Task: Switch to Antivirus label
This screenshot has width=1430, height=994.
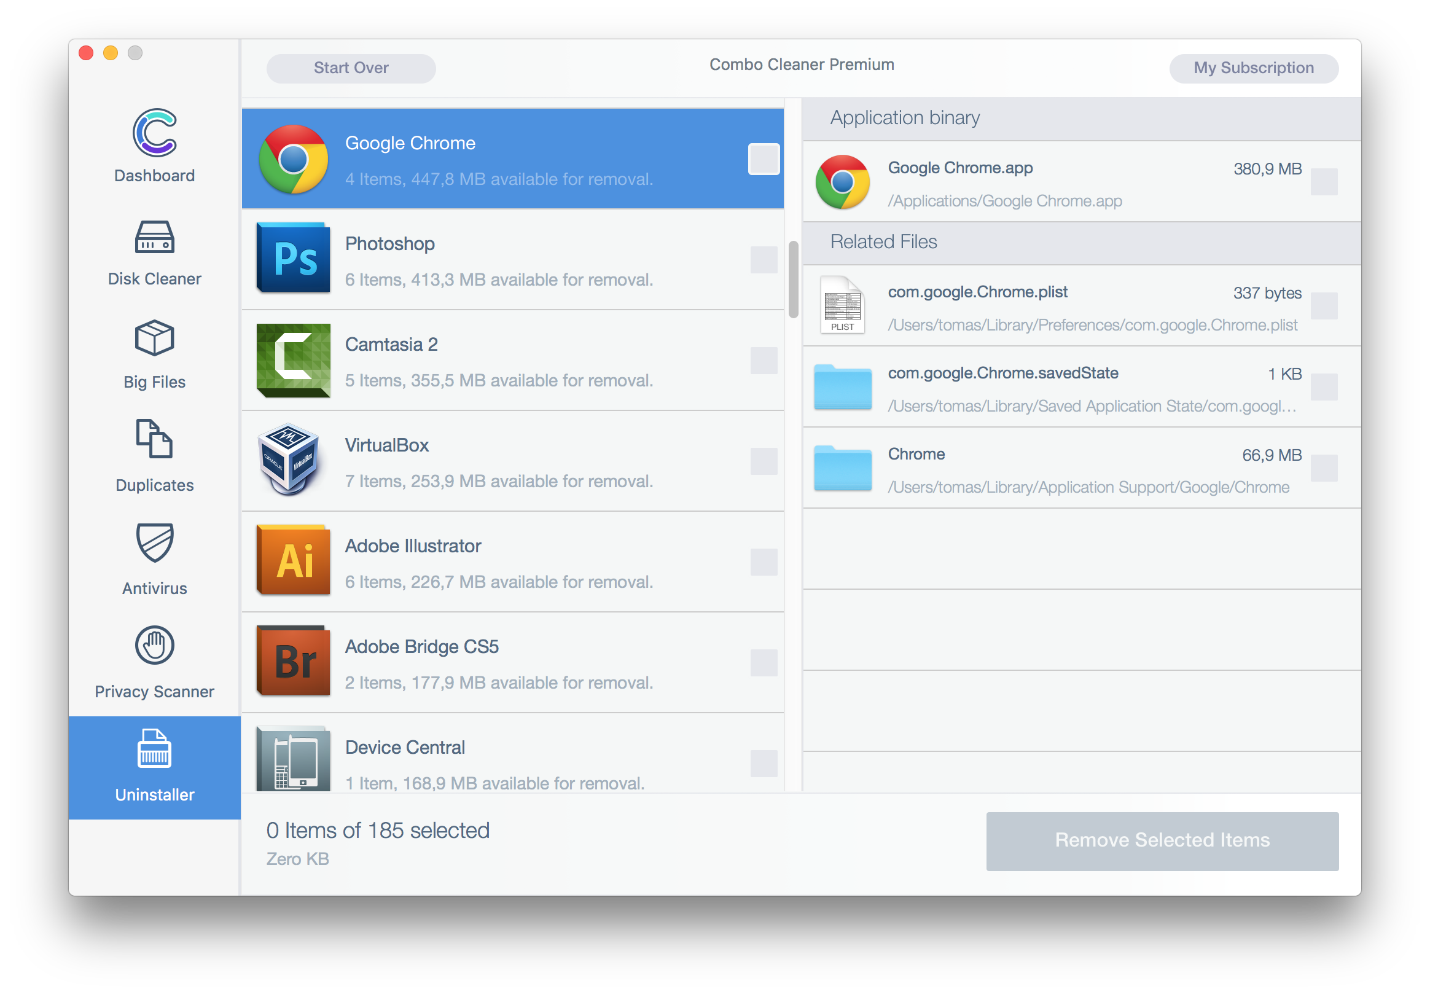Action: (154, 588)
